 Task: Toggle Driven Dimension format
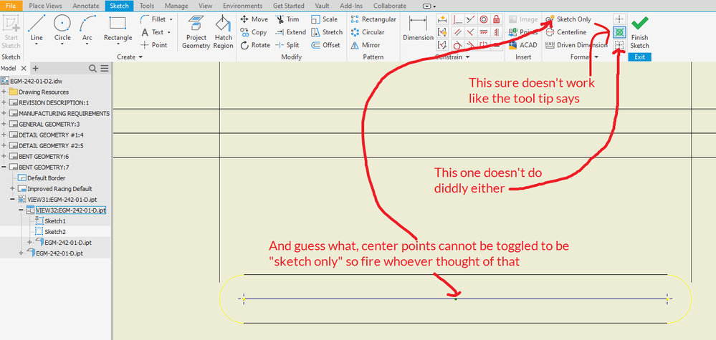coord(576,44)
